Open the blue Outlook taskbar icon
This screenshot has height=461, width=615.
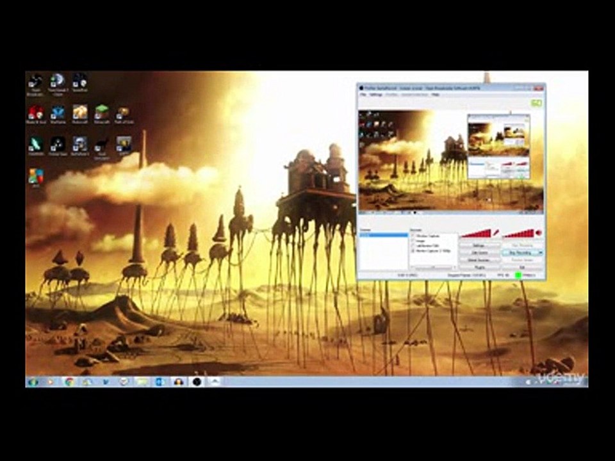(160, 382)
